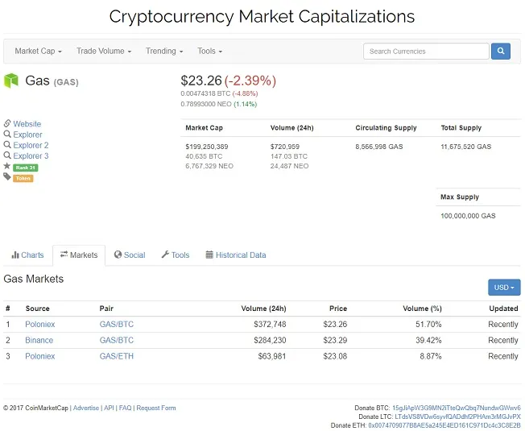Open the Market Cap dropdown menu
The height and width of the screenshot is (431, 525).
point(38,52)
